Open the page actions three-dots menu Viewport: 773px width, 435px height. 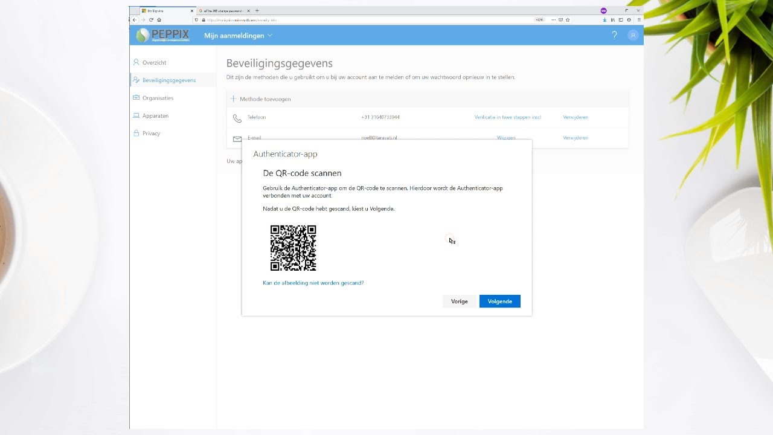point(553,20)
